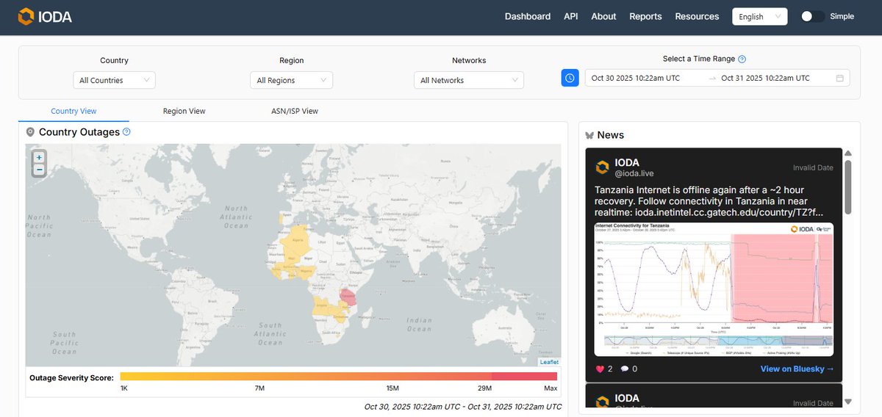The image size is (882, 417).
Task: Expand the All Regions dropdown
Action: 292,80
